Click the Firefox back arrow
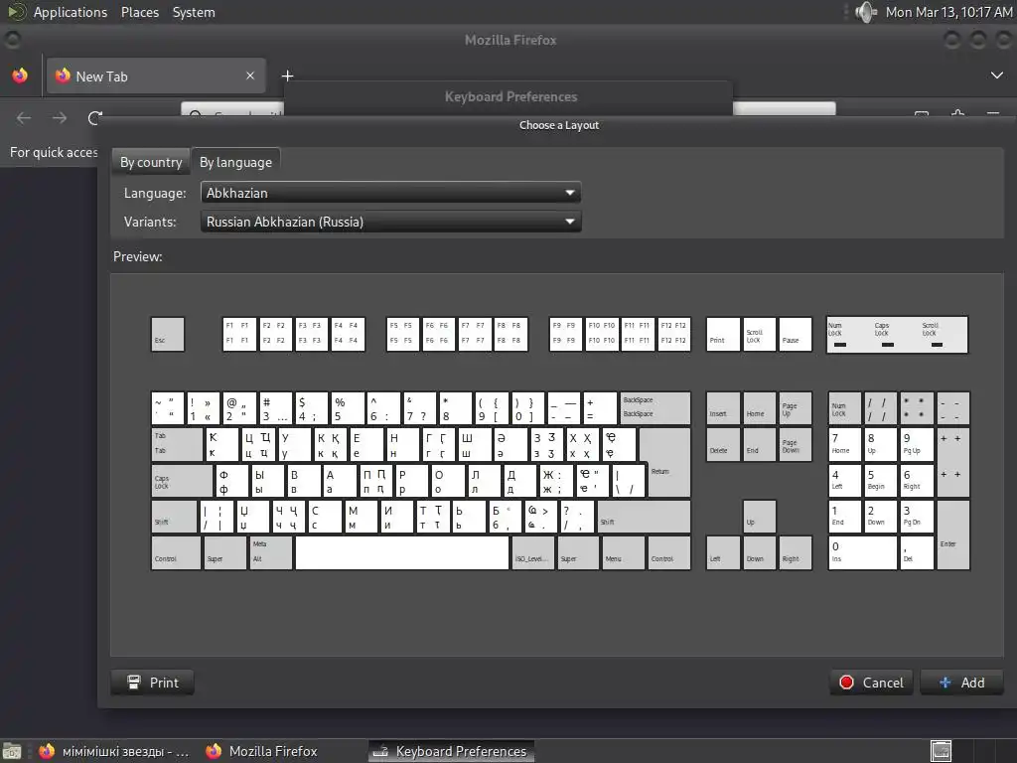Viewport: 1017px width, 763px height. point(24,117)
